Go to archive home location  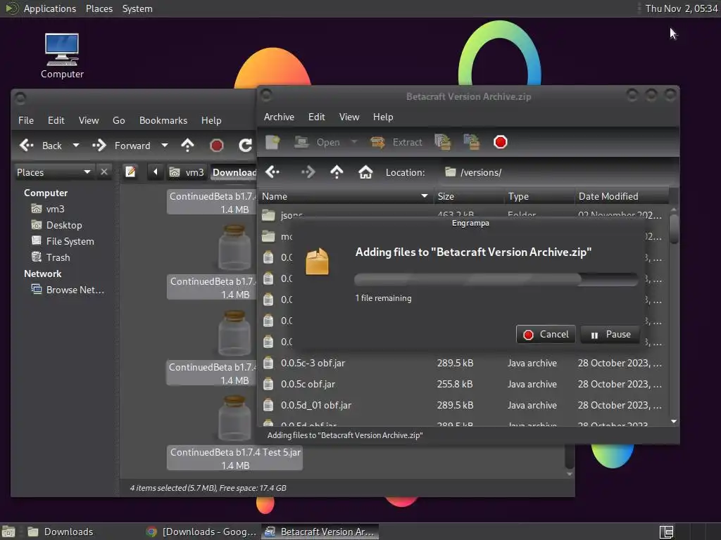coord(365,172)
